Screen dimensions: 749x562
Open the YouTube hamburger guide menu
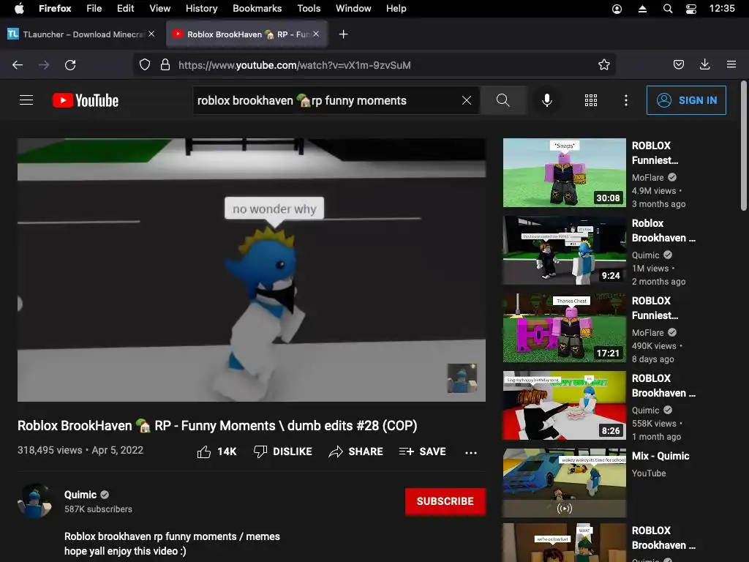[x=26, y=100]
